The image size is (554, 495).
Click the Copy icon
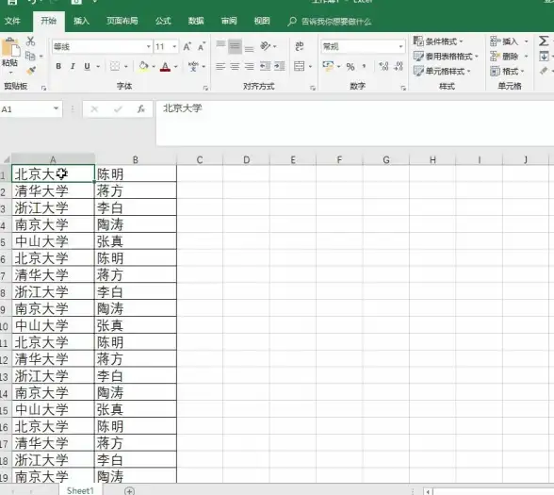(30, 56)
